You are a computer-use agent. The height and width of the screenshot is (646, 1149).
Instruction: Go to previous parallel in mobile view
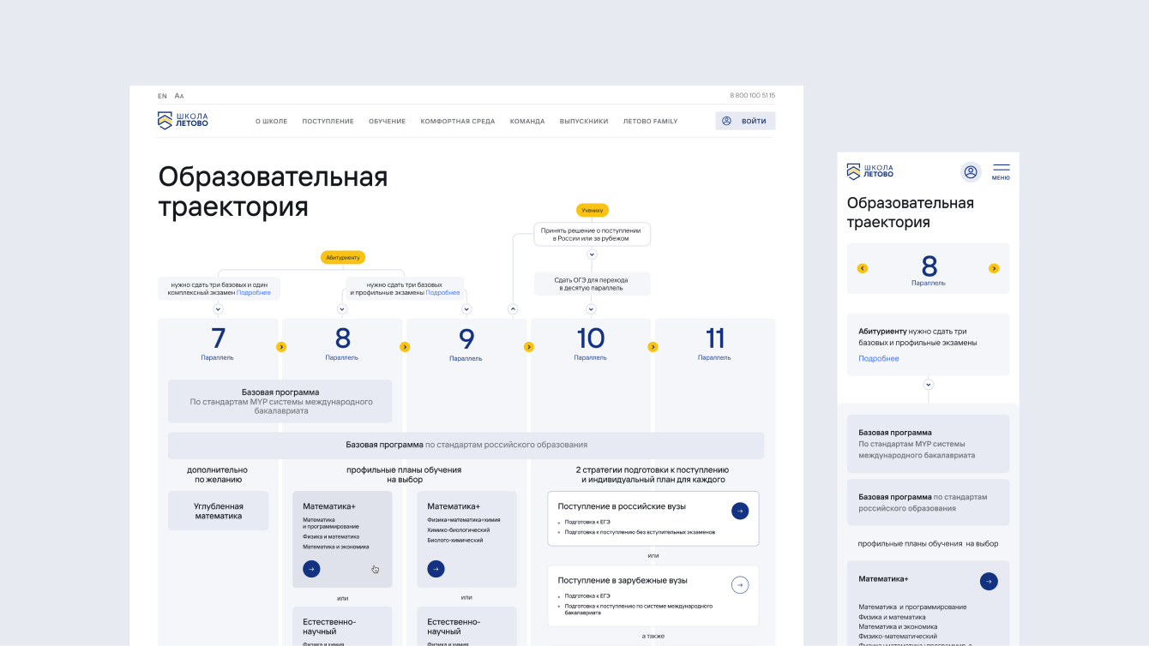coord(863,268)
